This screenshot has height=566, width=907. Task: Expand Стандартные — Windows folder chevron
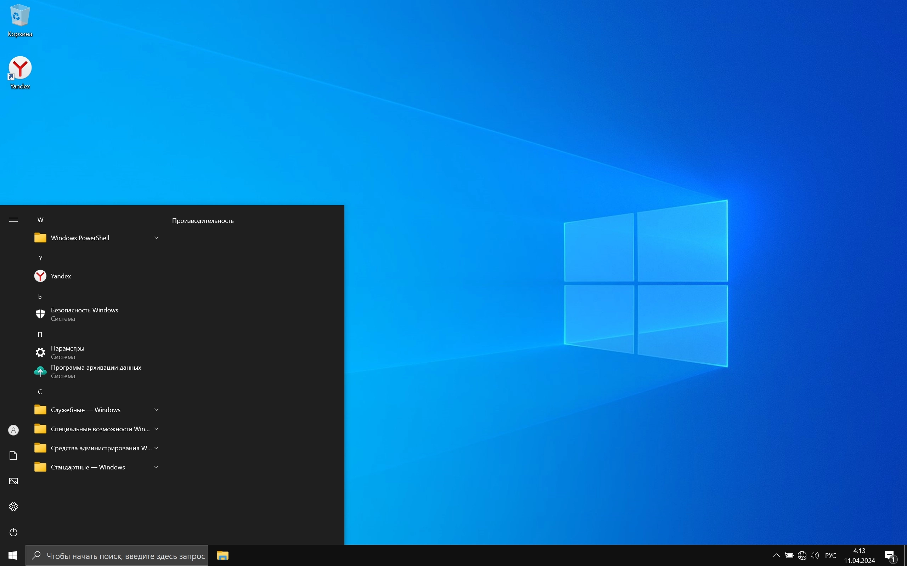156,467
